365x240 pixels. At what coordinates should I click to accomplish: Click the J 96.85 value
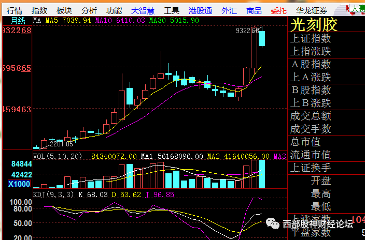point(160,194)
